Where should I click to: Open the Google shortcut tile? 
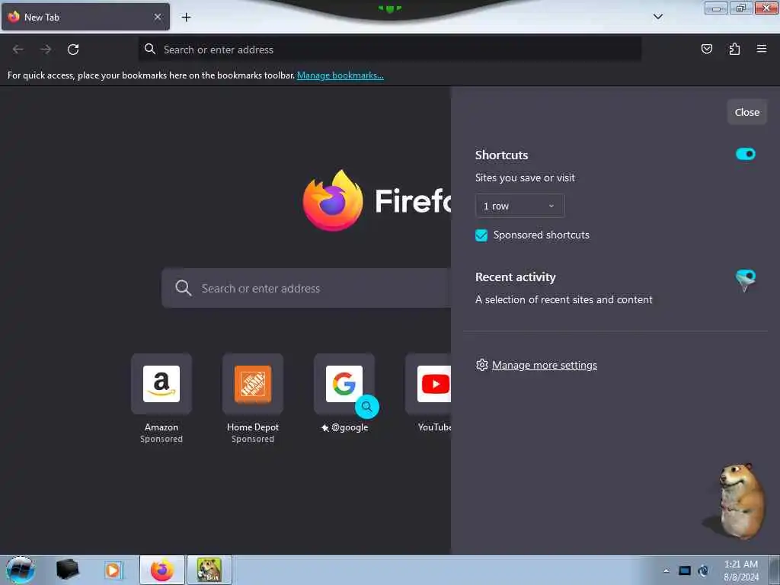344,384
